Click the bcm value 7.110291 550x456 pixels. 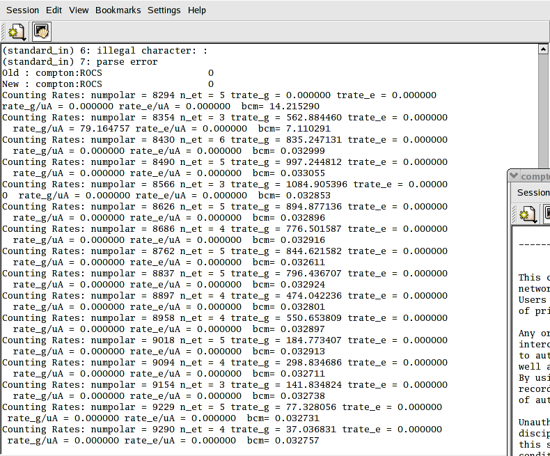pos(308,129)
